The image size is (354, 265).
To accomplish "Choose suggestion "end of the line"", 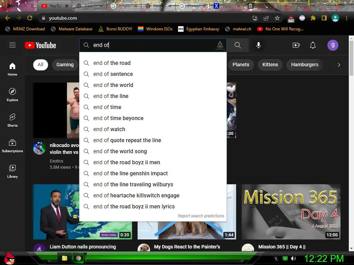I will tap(153, 96).
